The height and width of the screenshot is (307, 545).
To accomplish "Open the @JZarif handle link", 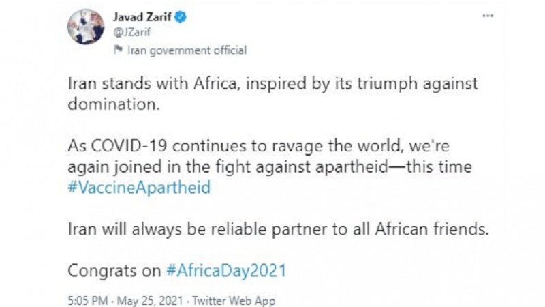I will click(131, 32).
